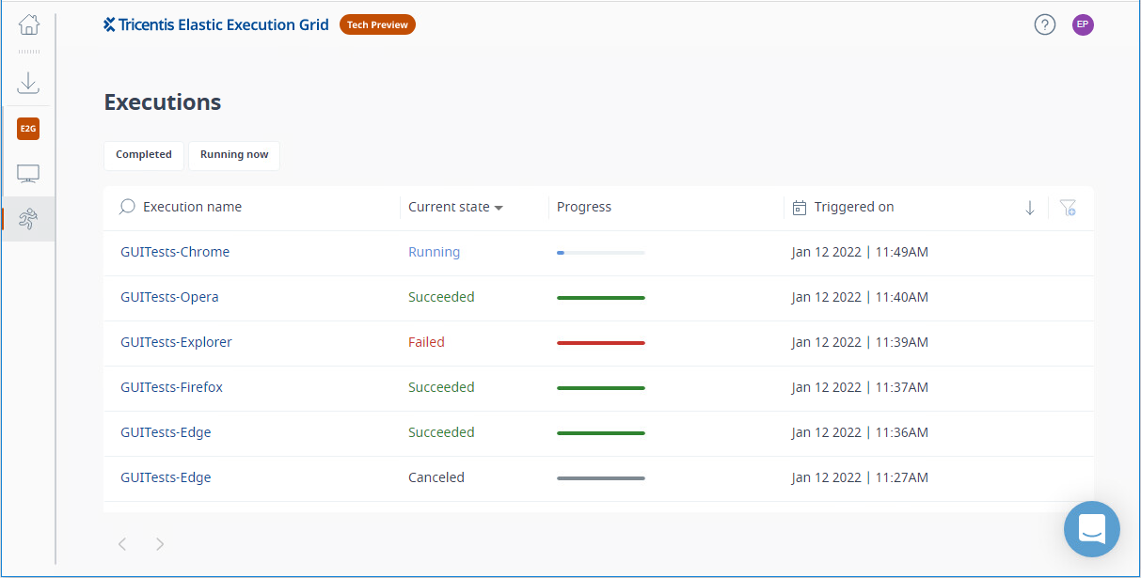Click the GUITests-Chrome progress bar

point(601,253)
